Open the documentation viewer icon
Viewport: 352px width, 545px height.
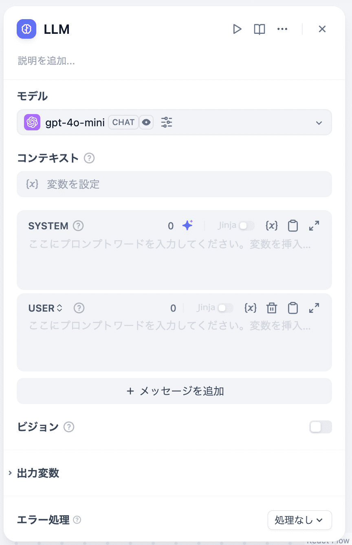point(259,29)
